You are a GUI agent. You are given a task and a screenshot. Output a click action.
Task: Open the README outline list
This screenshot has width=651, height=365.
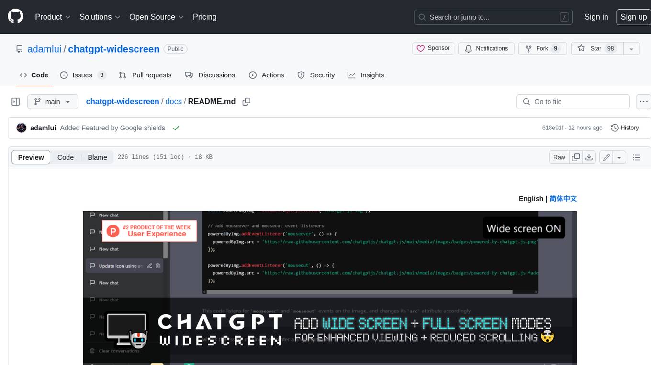(x=636, y=157)
